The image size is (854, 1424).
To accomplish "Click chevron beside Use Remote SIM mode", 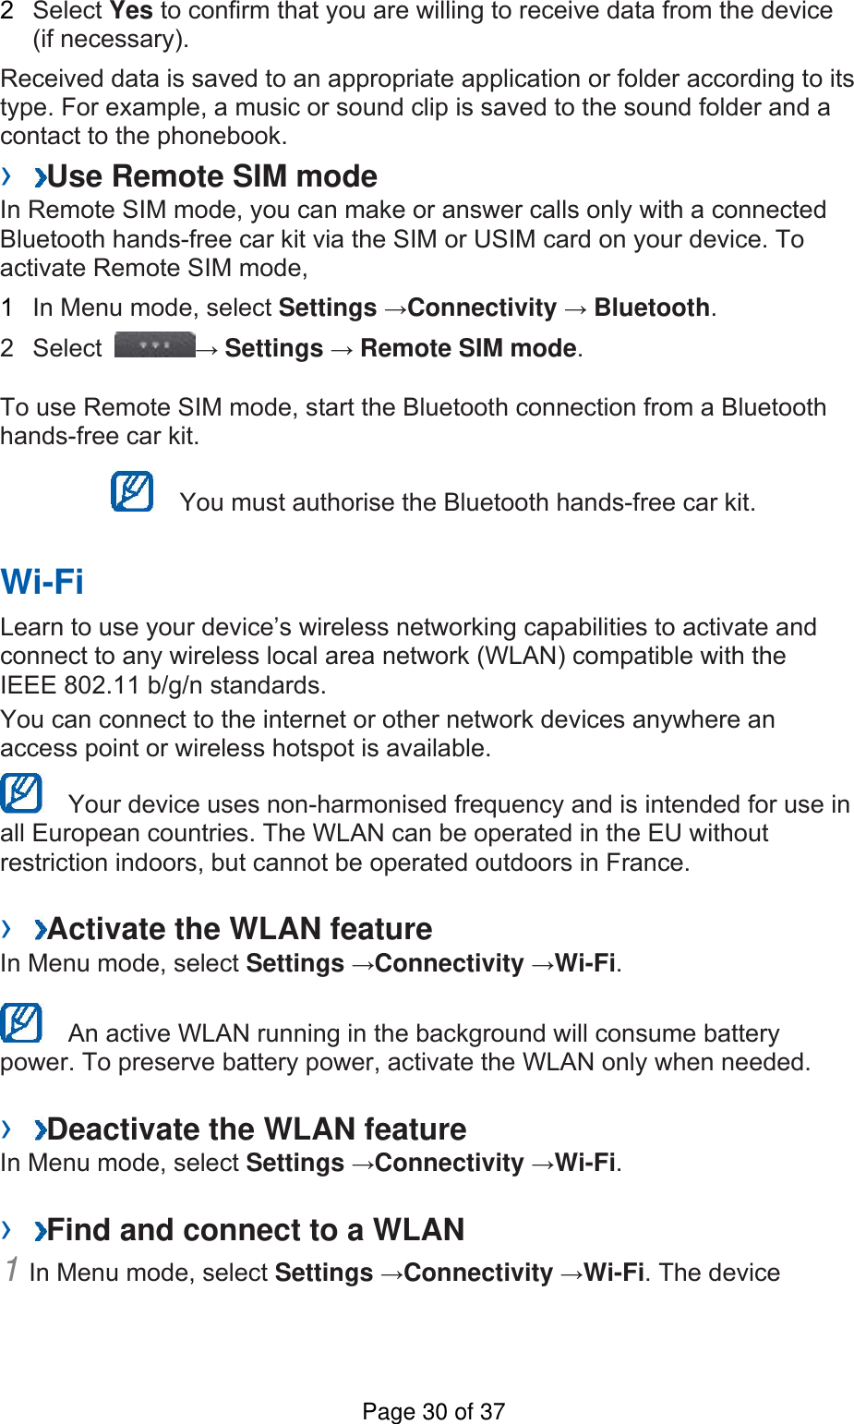I will pos(40,176).
